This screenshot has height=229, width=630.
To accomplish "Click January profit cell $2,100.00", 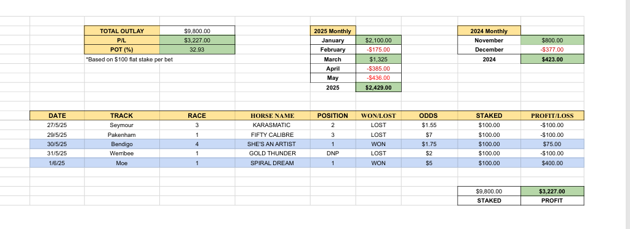I will pyautogui.click(x=378, y=40).
